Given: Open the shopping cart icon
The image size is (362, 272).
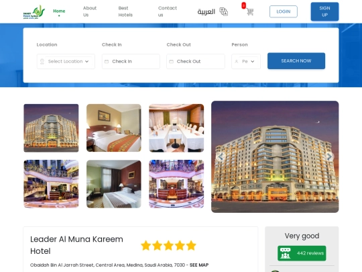Looking at the screenshot, I should coord(250,11).
